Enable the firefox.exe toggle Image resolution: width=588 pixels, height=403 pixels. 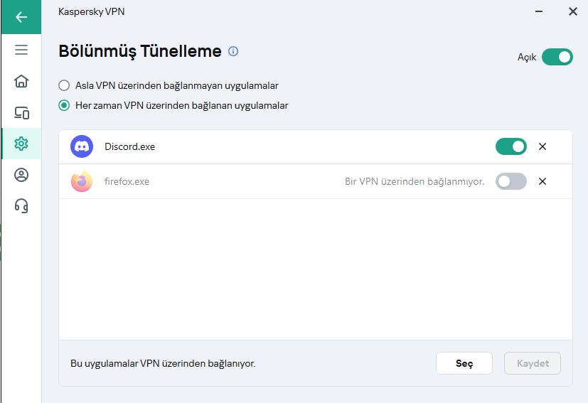511,181
